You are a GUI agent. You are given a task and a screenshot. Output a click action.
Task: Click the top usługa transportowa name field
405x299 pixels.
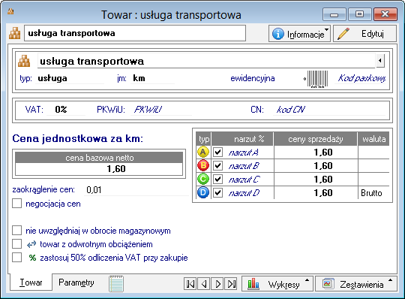pyautogui.click(x=135, y=33)
